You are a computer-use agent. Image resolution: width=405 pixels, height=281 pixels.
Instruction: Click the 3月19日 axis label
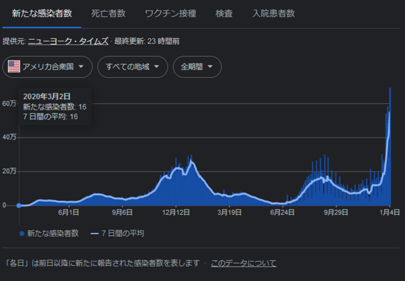pyautogui.click(x=229, y=212)
